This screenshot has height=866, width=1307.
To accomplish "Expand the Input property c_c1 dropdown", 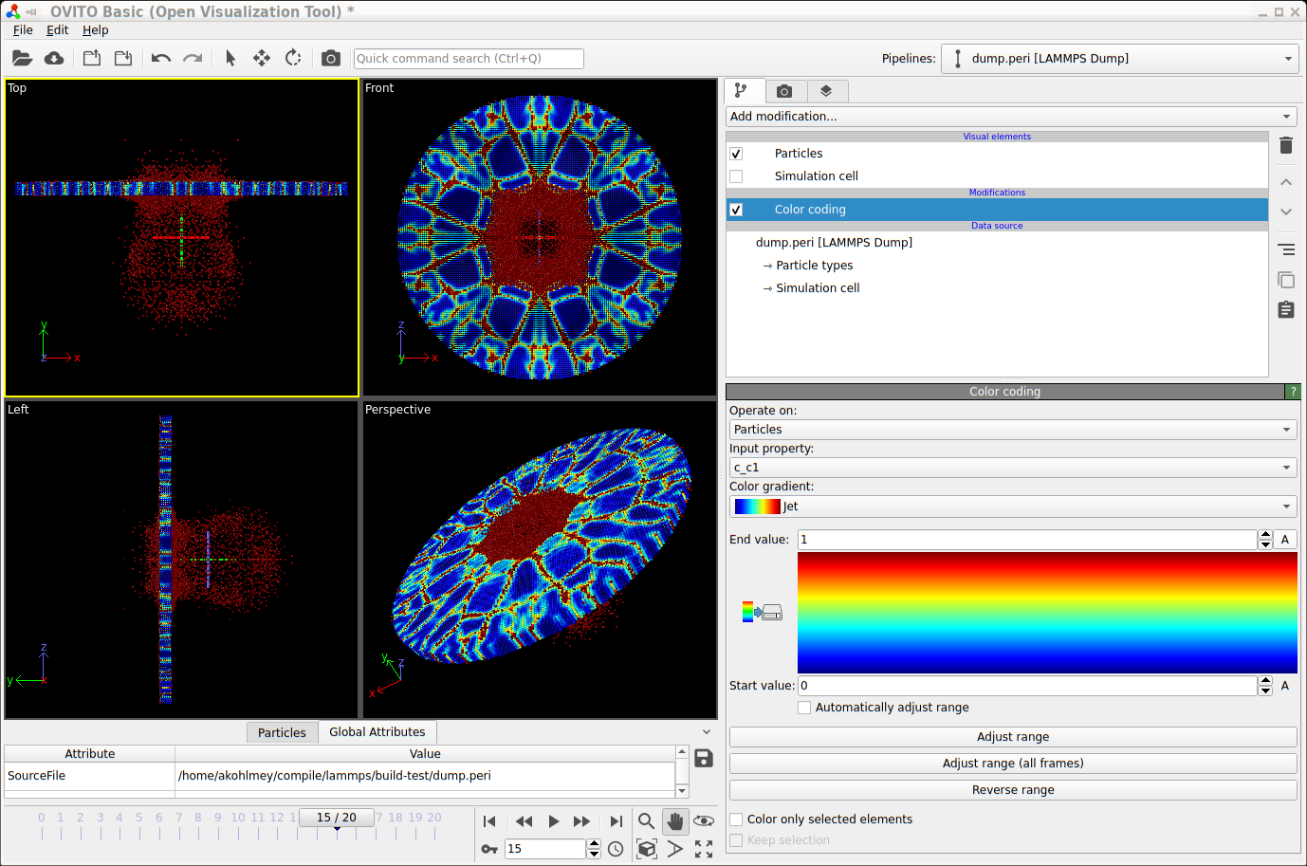I will (x=1011, y=468).
